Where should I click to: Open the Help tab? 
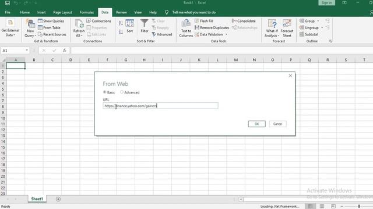[x=153, y=12]
